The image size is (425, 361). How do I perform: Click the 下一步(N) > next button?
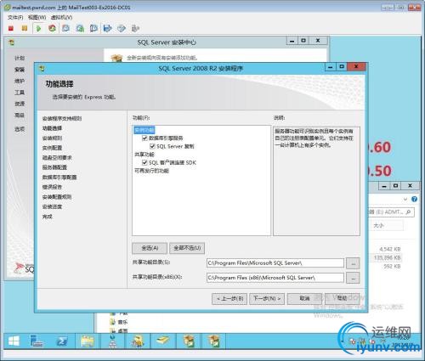tap(267, 299)
